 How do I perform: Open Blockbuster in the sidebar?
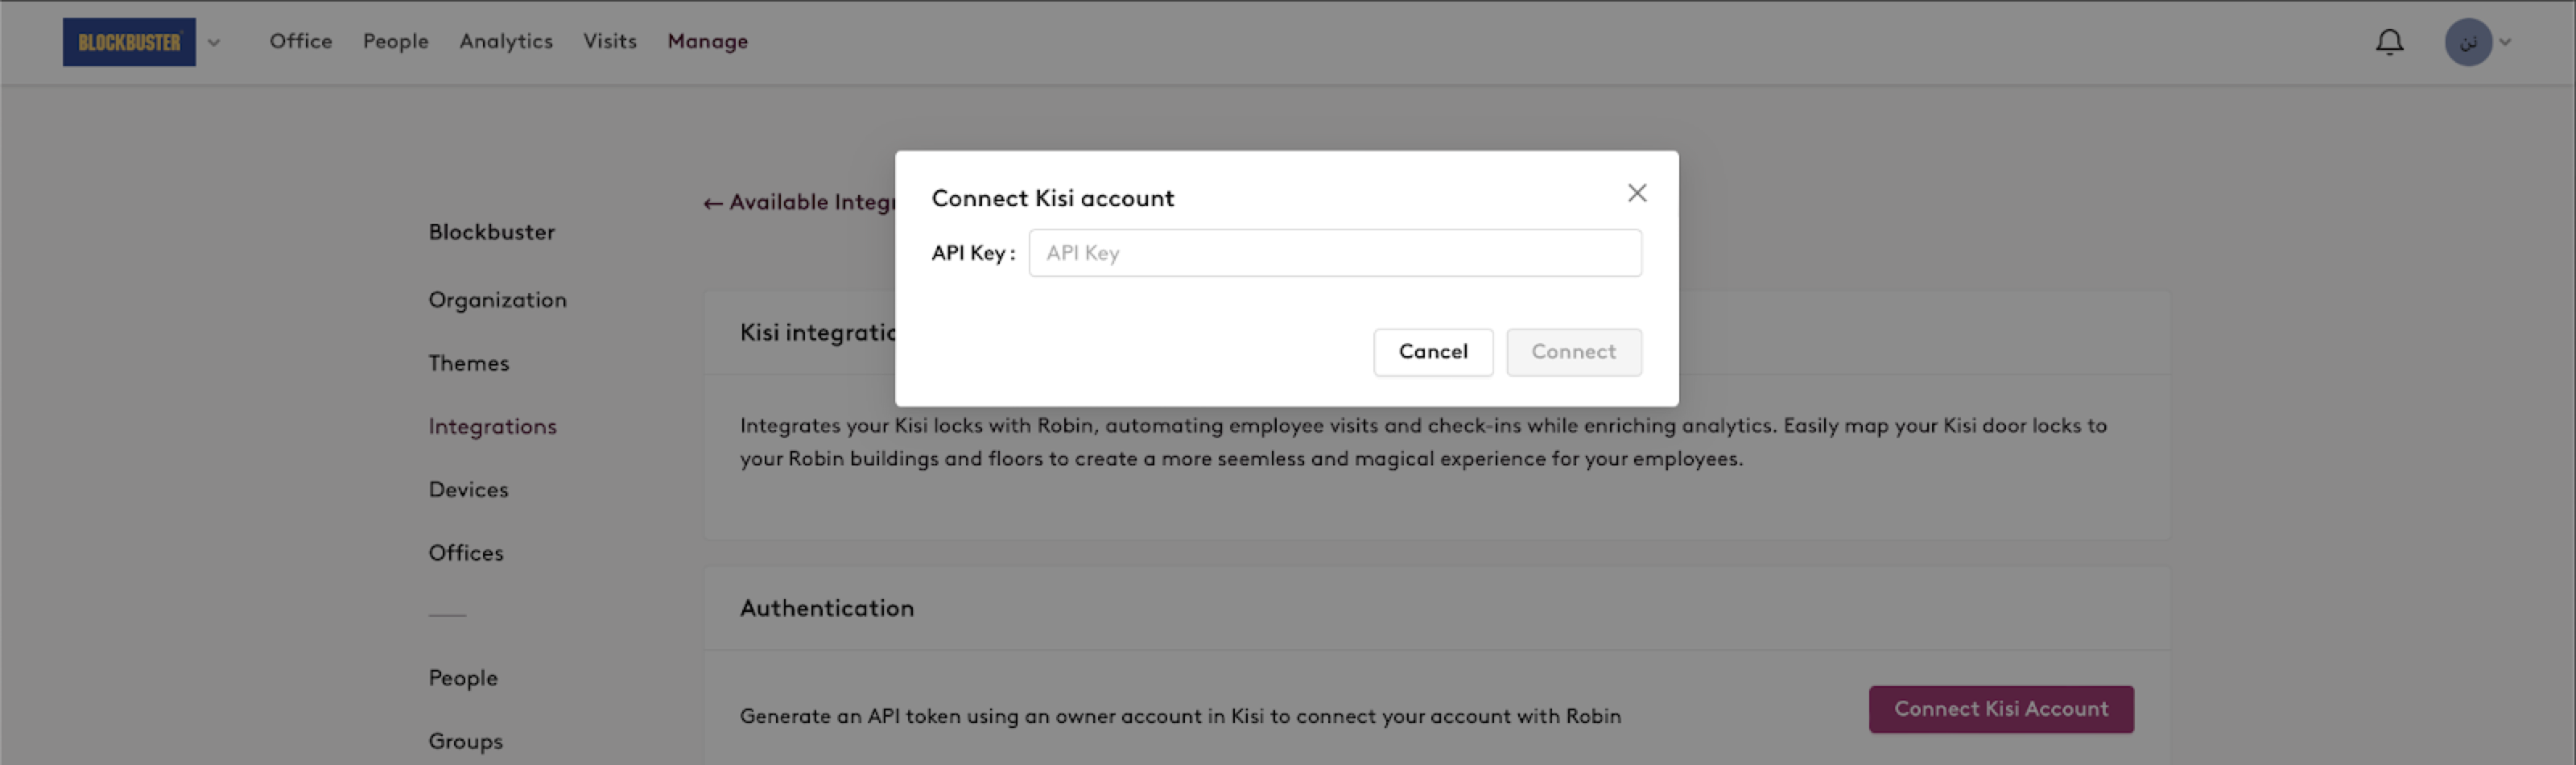click(491, 232)
